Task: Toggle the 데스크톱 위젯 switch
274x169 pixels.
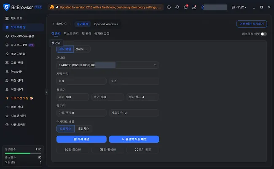Action: coord(264,34)
